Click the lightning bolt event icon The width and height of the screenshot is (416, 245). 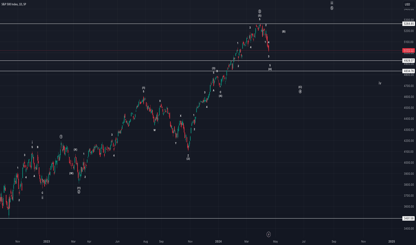pyautogui.click(x=269, y=234)
